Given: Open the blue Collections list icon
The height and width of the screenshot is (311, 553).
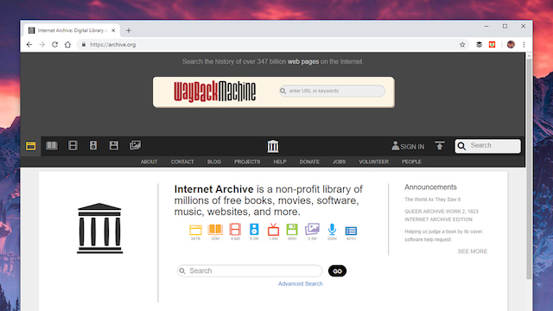Looking at the screenshot, I should point(351,231).
